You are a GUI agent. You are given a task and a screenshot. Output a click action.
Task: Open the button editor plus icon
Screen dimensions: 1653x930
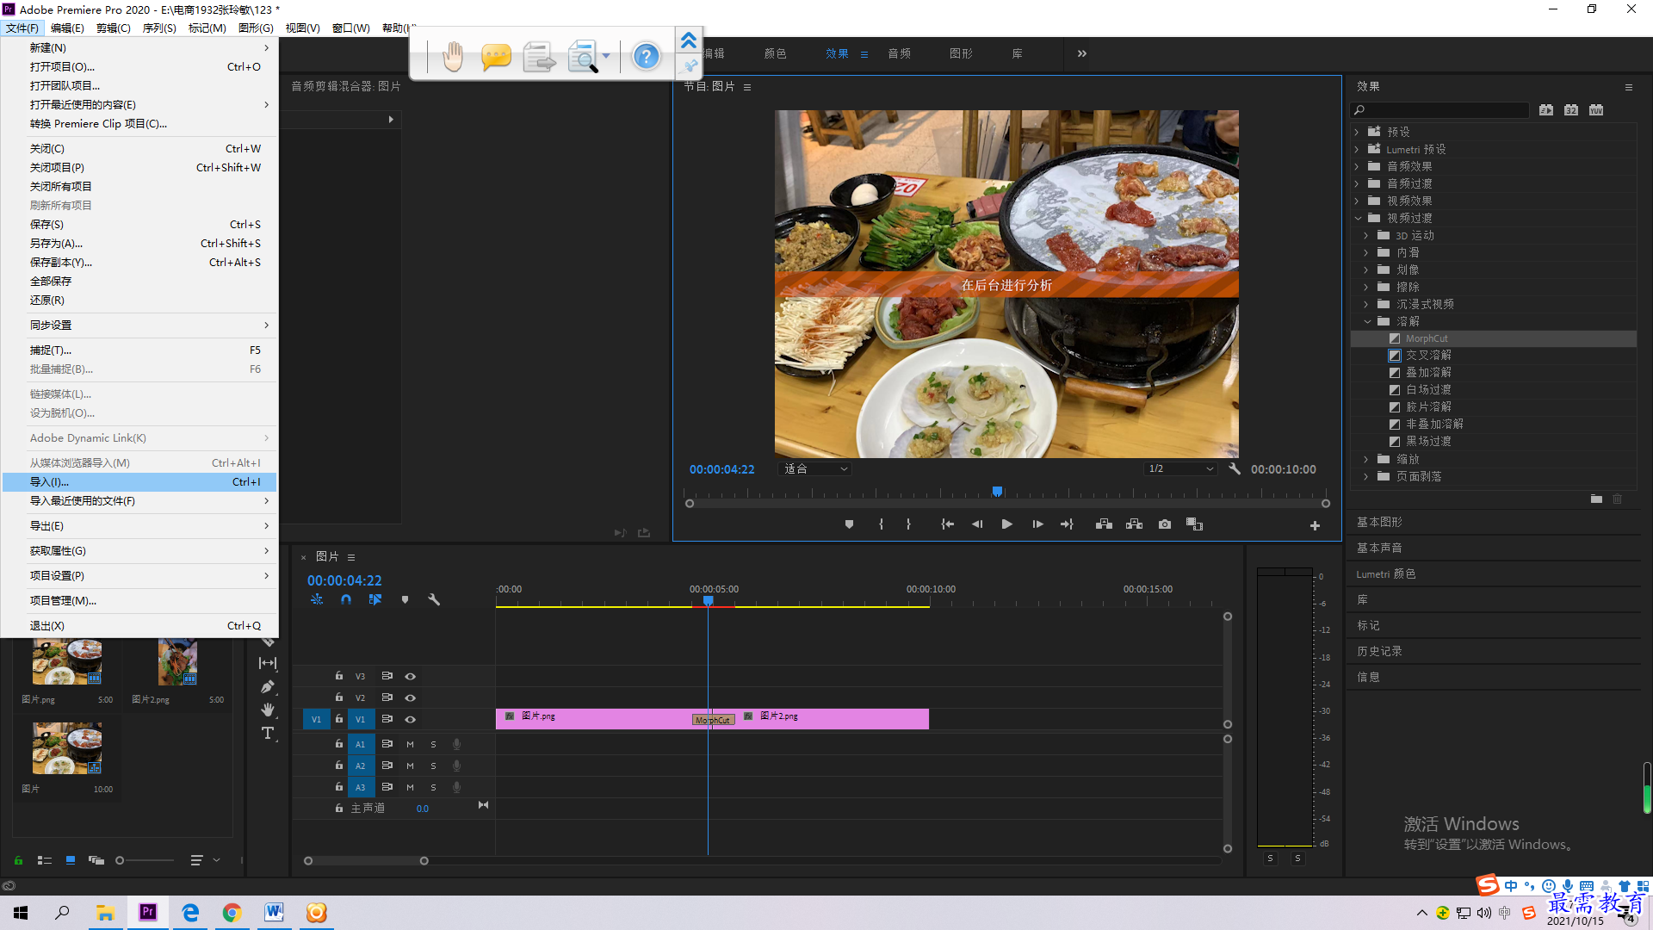(1315, 525)
